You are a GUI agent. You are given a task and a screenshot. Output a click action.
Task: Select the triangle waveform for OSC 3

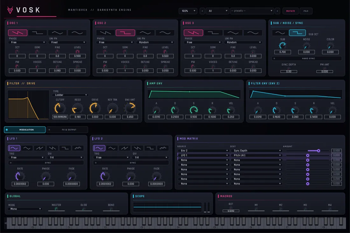click(233, 33)
